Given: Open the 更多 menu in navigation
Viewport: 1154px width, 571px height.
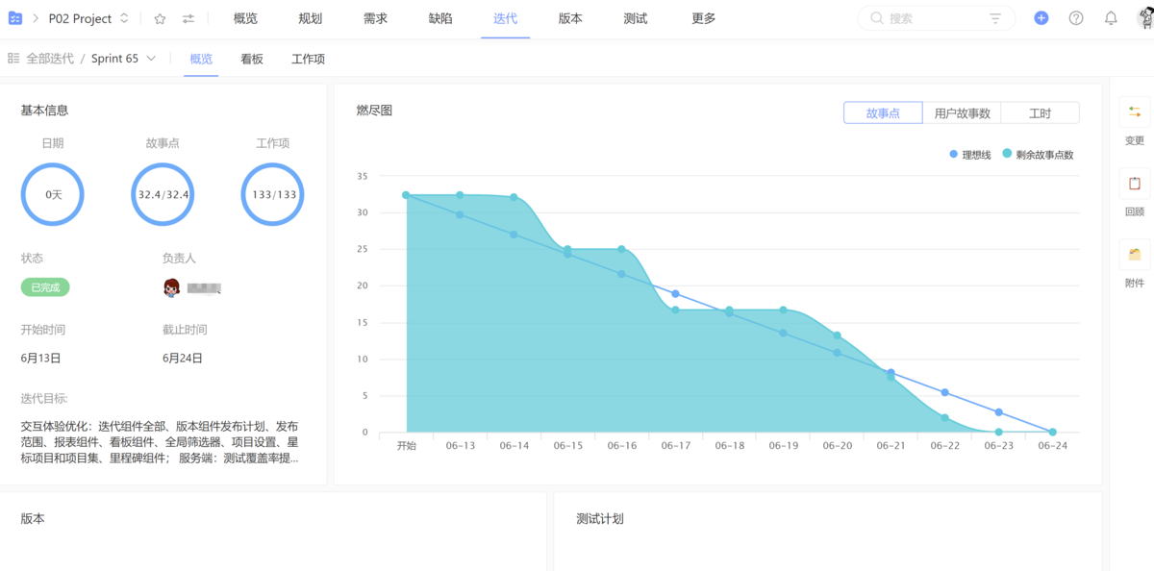Looking at the screenshot, I should click(703, 18).
